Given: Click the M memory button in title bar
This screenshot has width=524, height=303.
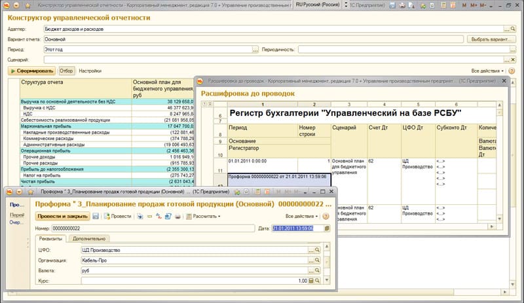Looking at the screenshot, I should (464, 5).
